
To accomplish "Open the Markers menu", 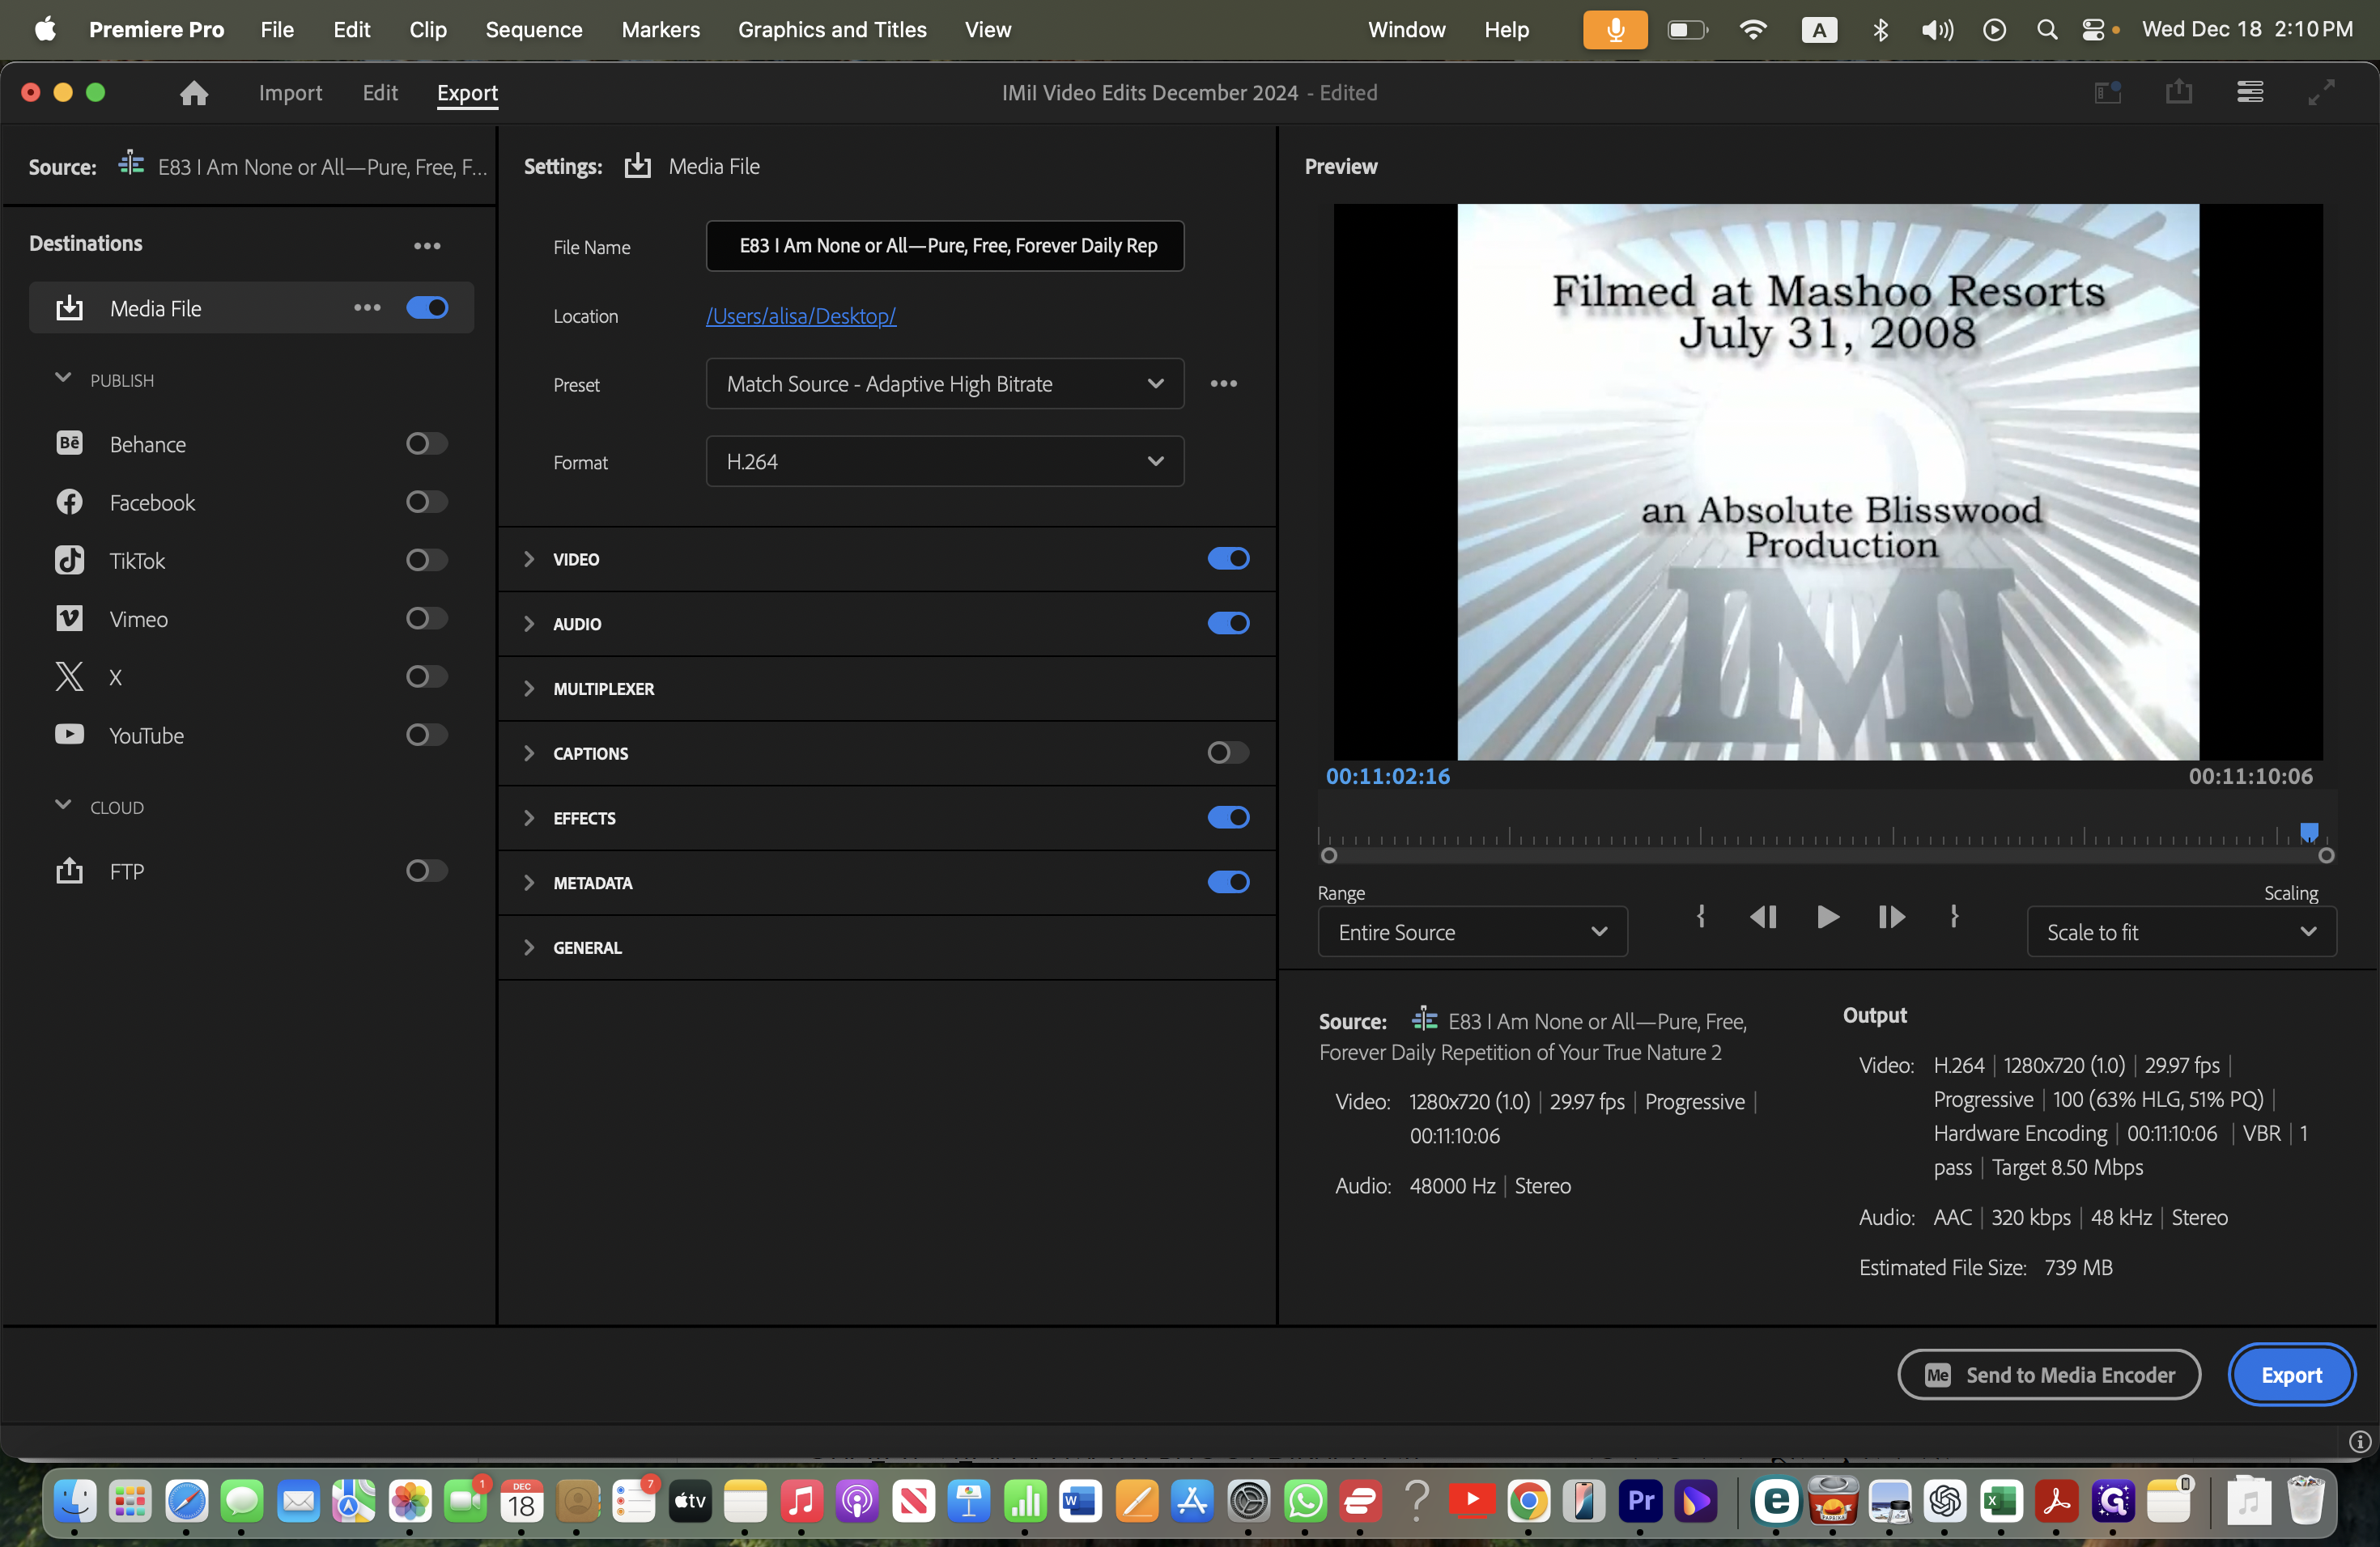I will click(x=660, y=30).
